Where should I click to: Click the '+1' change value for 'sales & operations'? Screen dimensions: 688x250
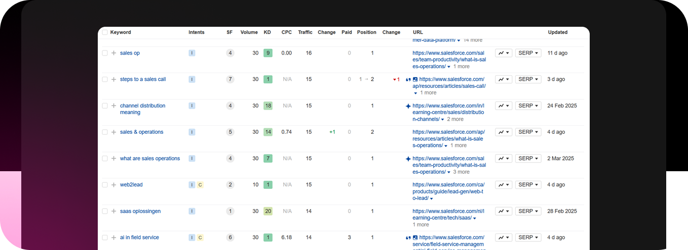tap(332, 132)
